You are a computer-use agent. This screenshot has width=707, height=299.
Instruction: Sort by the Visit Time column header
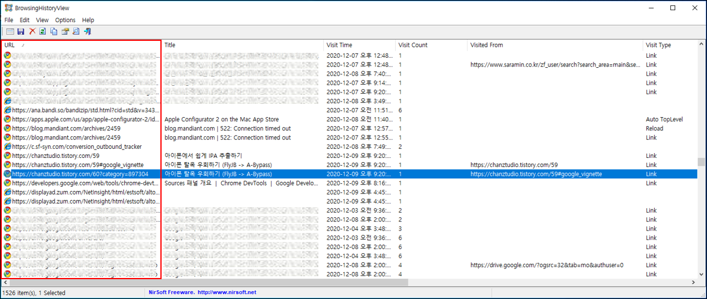359,45
